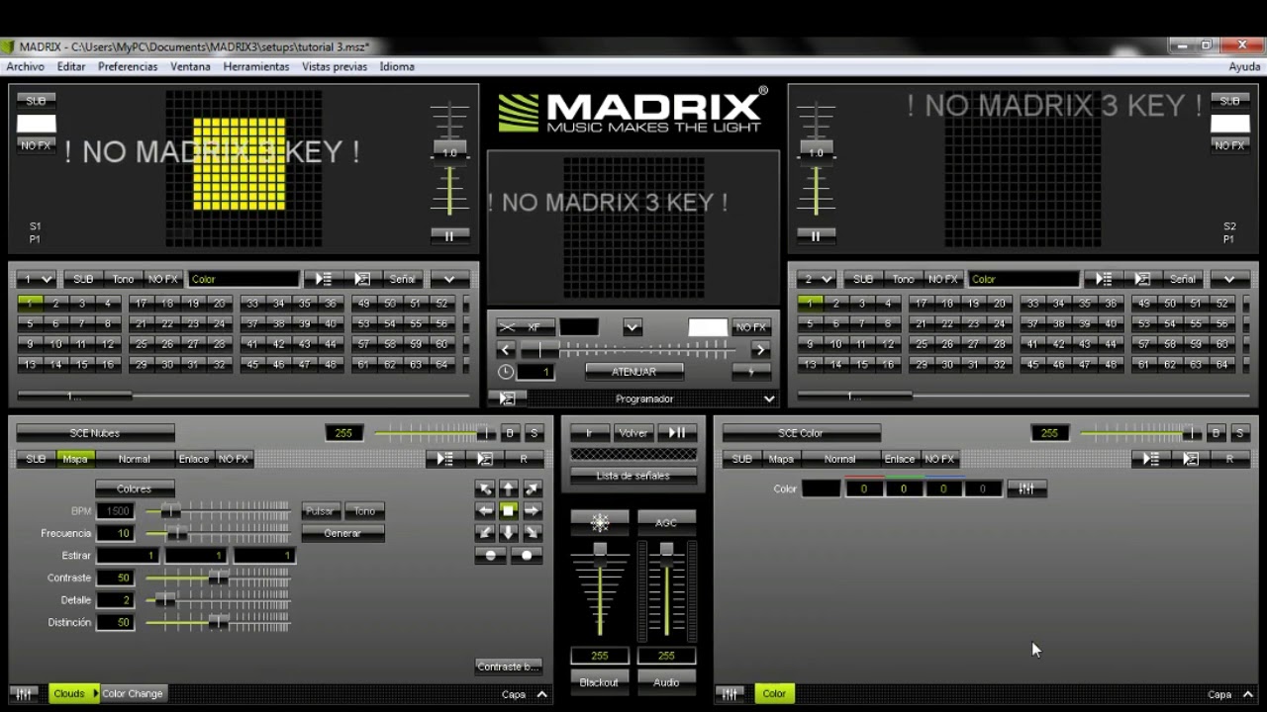The height and width of the screenshot is (712, 1267).
Task: Toggle NO FX in the master crossfade section
Action: [x=751, y=327]
